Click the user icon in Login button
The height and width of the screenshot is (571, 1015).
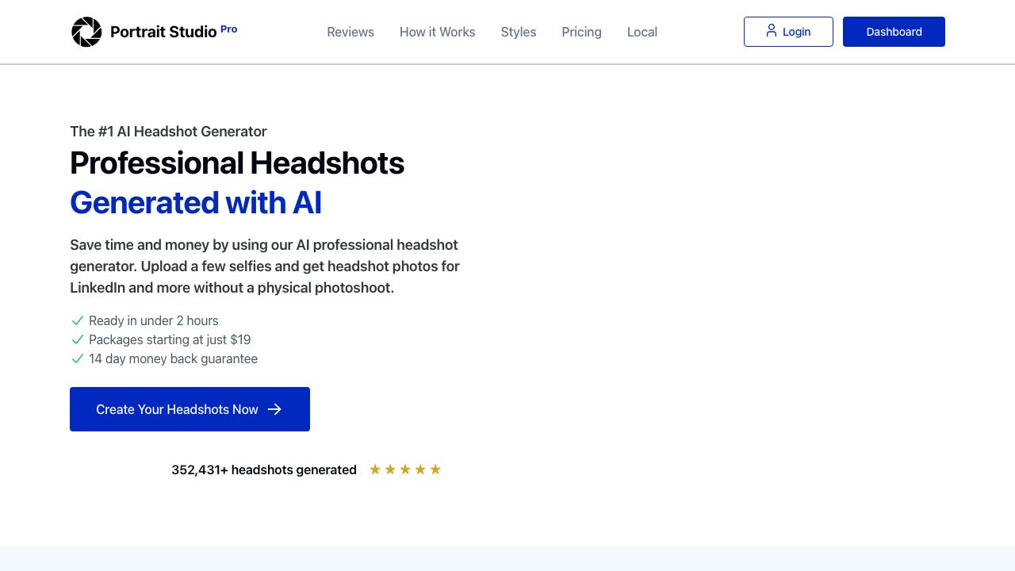(x=772, y=31)
